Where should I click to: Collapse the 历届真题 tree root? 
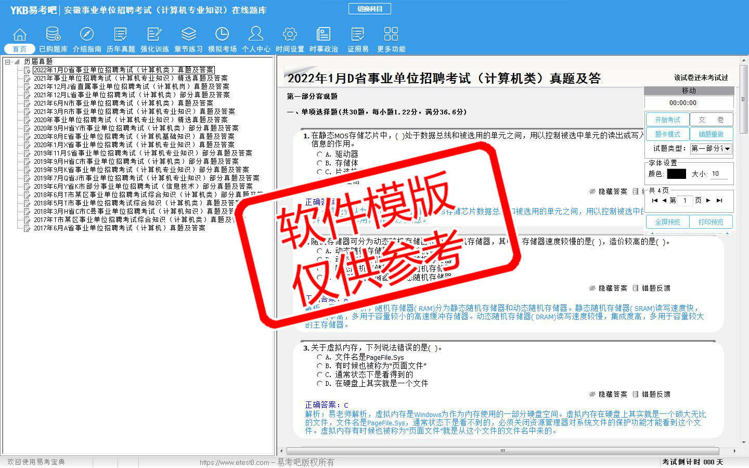tap(8, 62)
